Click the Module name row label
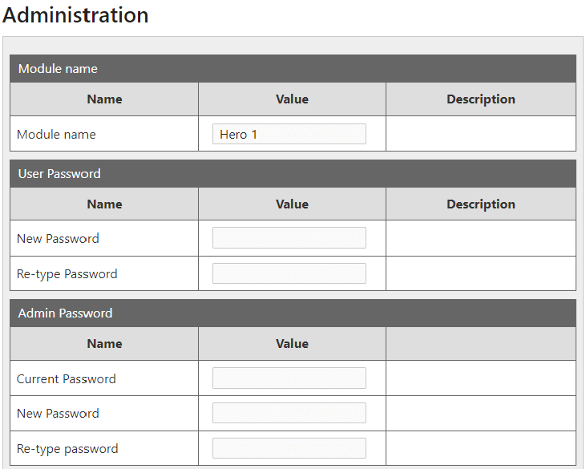The image size is (586, 469). 56,135
